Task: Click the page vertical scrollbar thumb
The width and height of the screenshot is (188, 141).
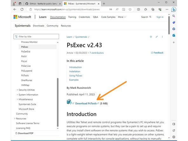Action: [169, 25]
